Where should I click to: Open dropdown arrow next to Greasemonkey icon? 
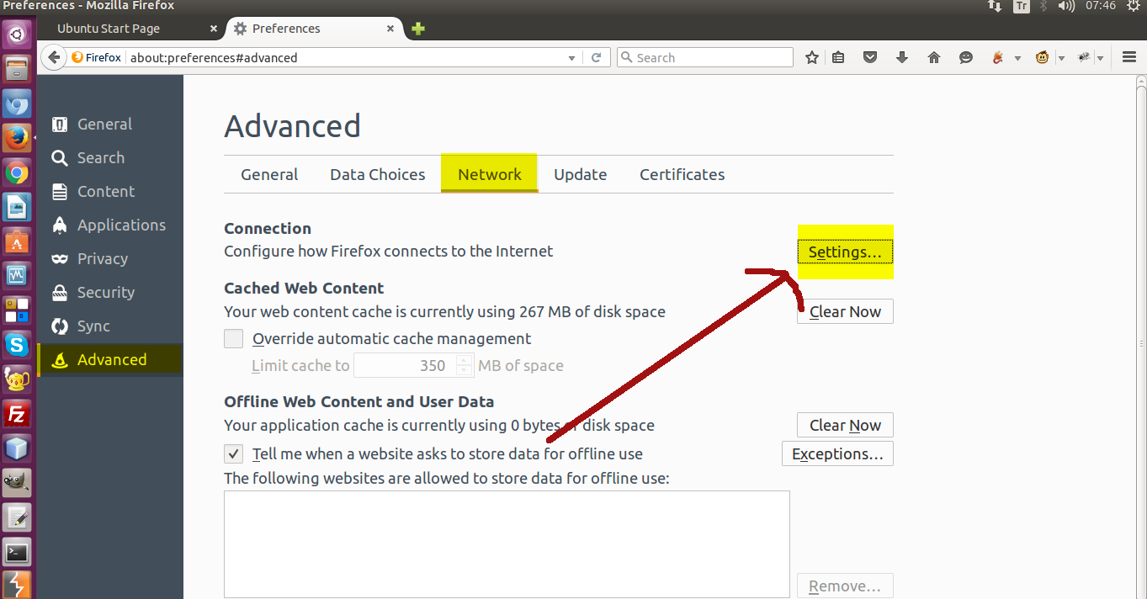point(1061,58)
